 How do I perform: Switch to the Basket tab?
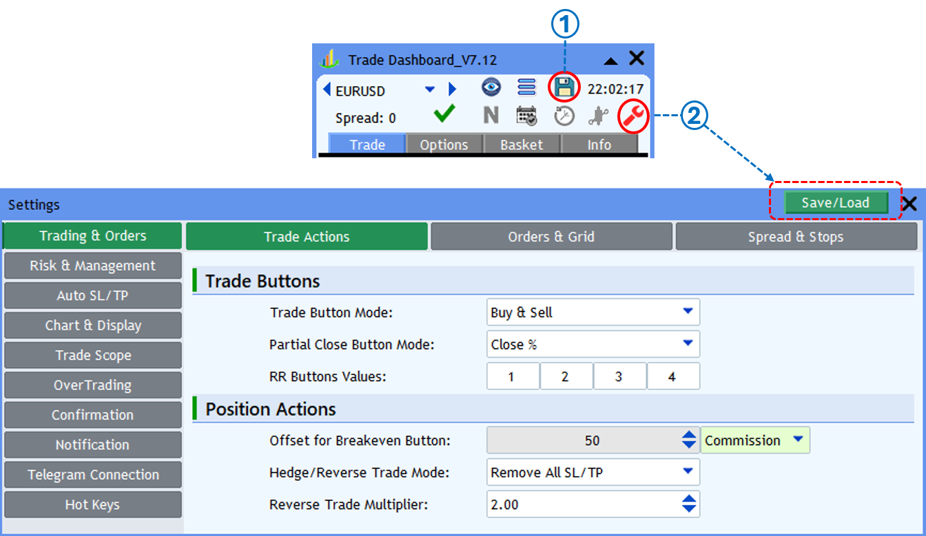point(522,144)
